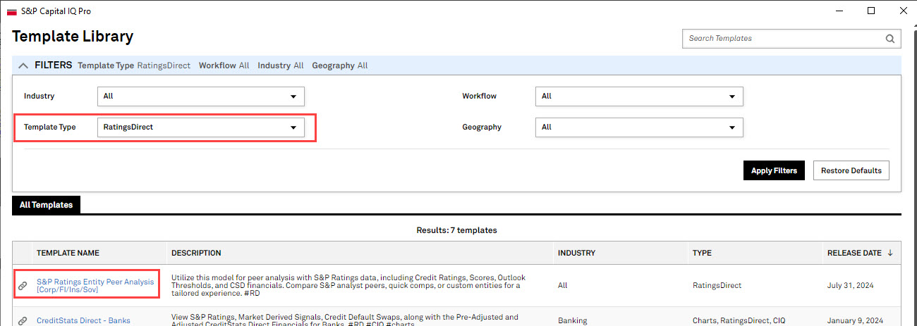Open the Template Type dropdown
917x326 pixels.
(200, 127)
